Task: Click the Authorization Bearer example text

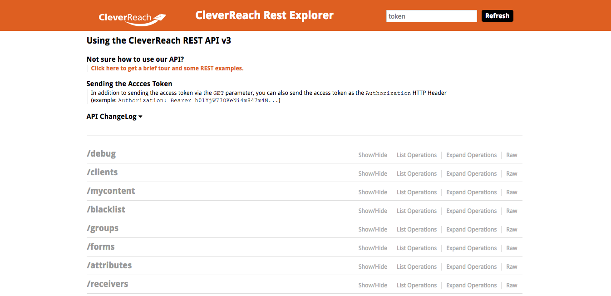Action: 199,100
